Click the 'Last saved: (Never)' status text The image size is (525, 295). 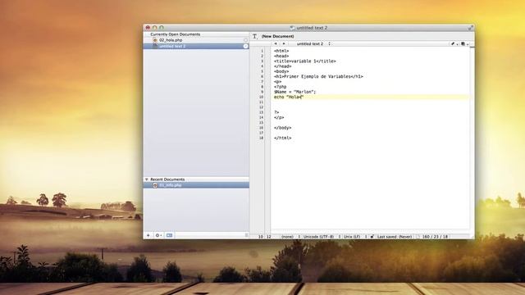click(x=395, y=237)
